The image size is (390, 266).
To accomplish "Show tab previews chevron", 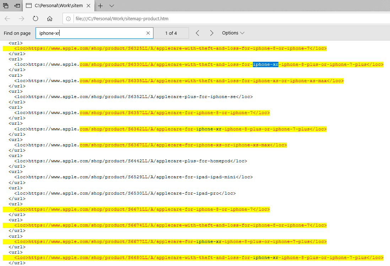I will coord(112,6).
